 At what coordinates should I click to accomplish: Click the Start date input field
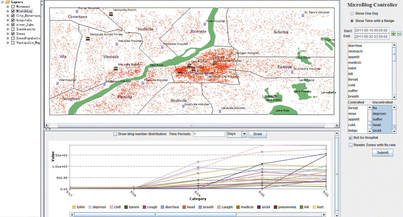pyautogui.click(x=372, y=30)
